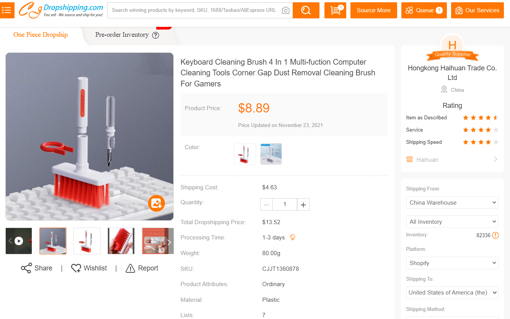Click the inventory warning info icon
Screen dimensions: 510x319
click(x=495, y=235)
